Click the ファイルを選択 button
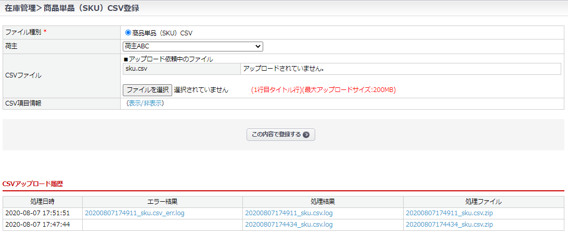Image resolution: width=568 pixels, height=235 pixels. pos(147,90)
